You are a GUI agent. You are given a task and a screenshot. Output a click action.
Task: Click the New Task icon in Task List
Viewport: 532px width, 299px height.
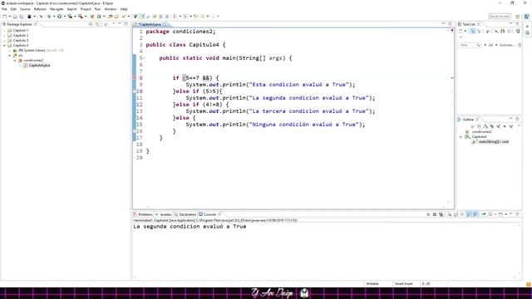(461, 31)
